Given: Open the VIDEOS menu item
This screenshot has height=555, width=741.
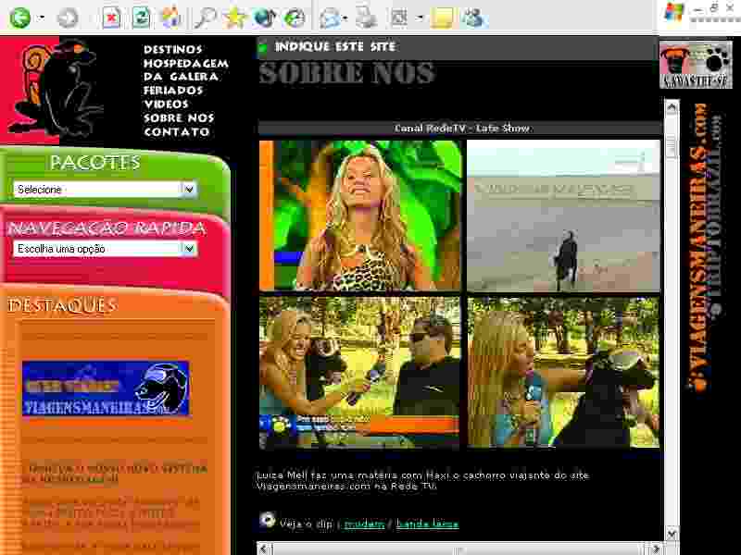Looking at the screenshot, I should coord(167,104).
